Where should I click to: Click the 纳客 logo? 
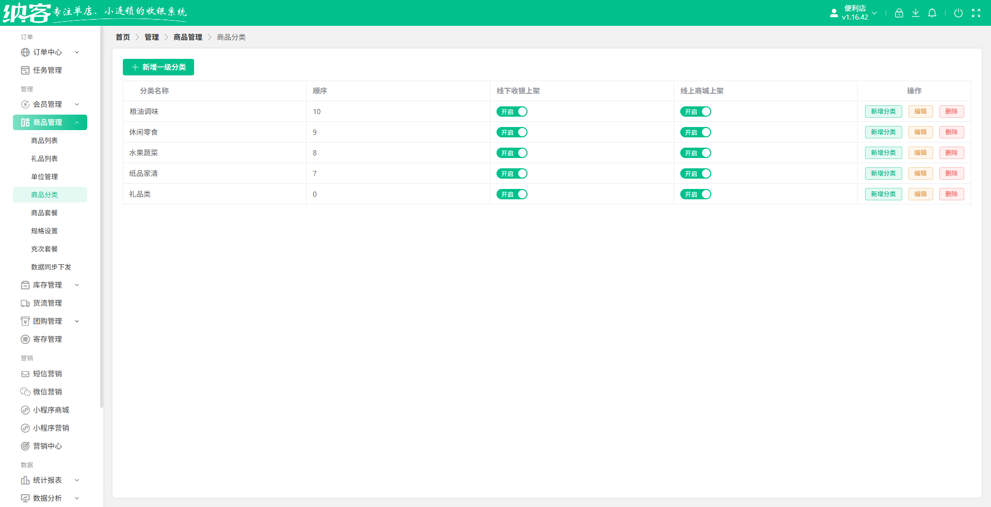pos(27,13)
